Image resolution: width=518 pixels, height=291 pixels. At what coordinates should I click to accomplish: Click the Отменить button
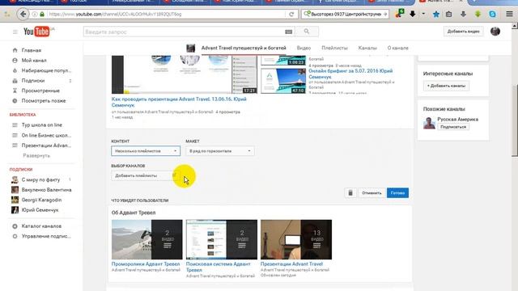[372, 192]
